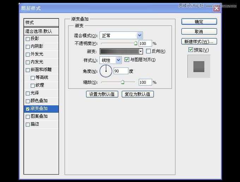
Task: Enable the 纹理 checkbox
Action: [32, 86]
